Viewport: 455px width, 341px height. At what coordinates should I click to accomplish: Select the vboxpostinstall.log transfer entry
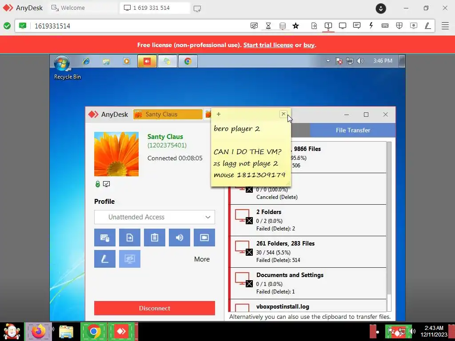click(x=307, y=305)
